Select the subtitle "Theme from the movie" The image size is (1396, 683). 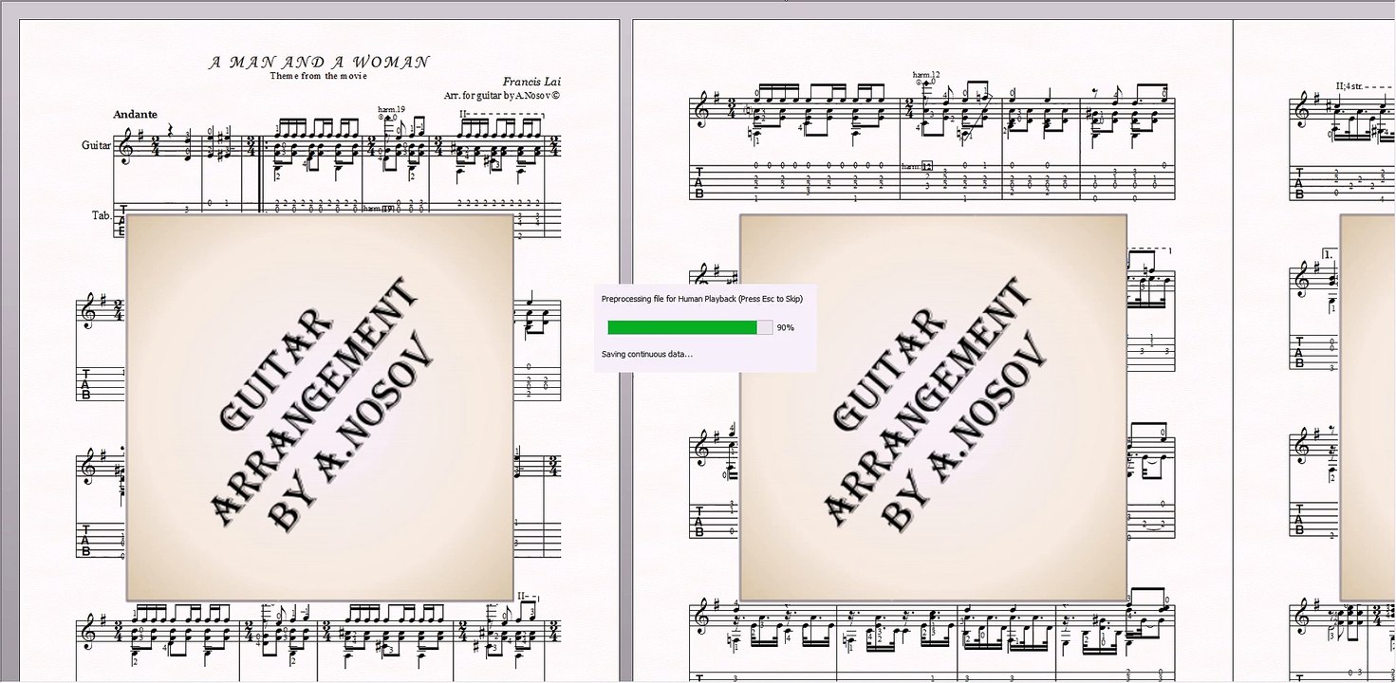click(x=318, y=76)
